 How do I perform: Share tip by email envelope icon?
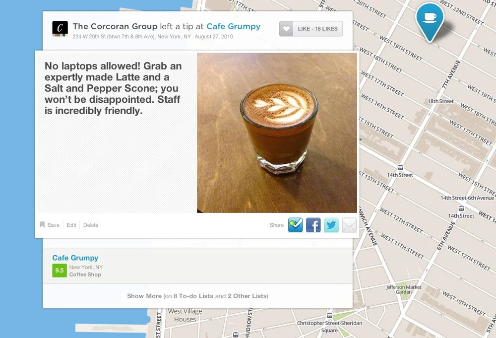(349, 225)
